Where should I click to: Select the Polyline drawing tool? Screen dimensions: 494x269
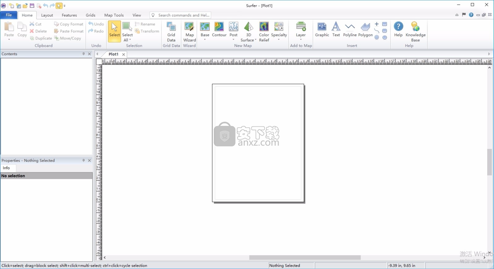point(350,30)
